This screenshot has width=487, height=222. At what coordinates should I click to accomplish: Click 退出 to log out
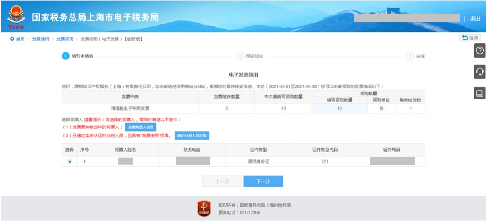tap(475, 19)
